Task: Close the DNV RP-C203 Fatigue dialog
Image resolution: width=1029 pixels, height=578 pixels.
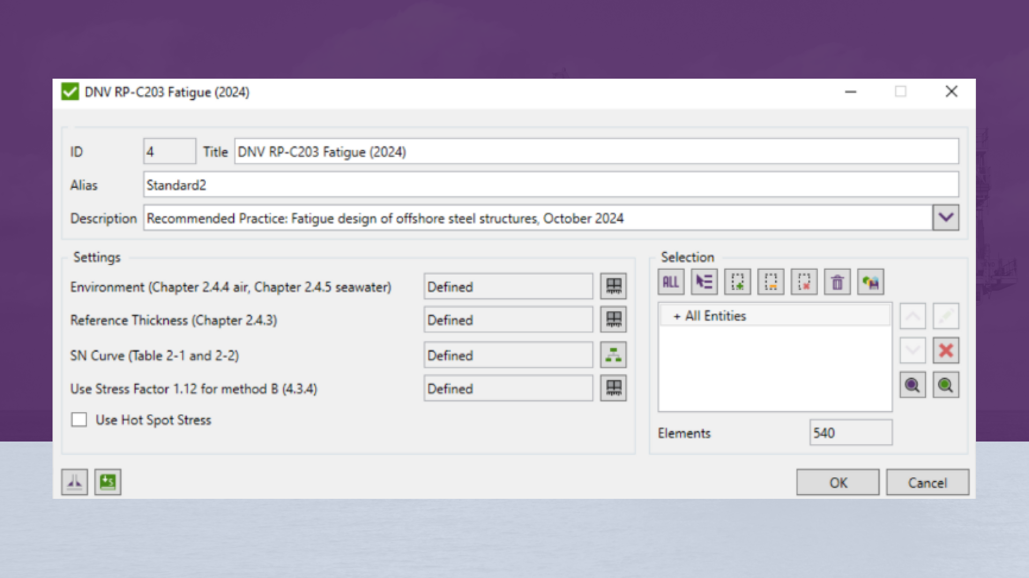Action: tap(951, 92)
